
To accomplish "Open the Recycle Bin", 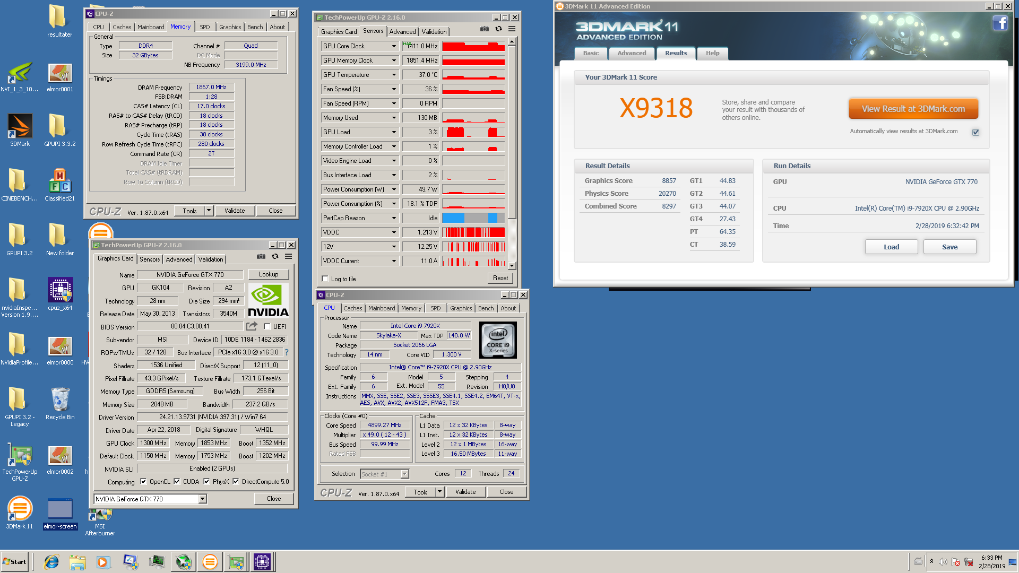I will coord(59,404).
